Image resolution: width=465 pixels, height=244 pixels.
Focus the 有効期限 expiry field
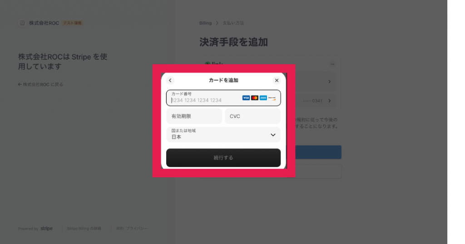click(x=194, y=116)
